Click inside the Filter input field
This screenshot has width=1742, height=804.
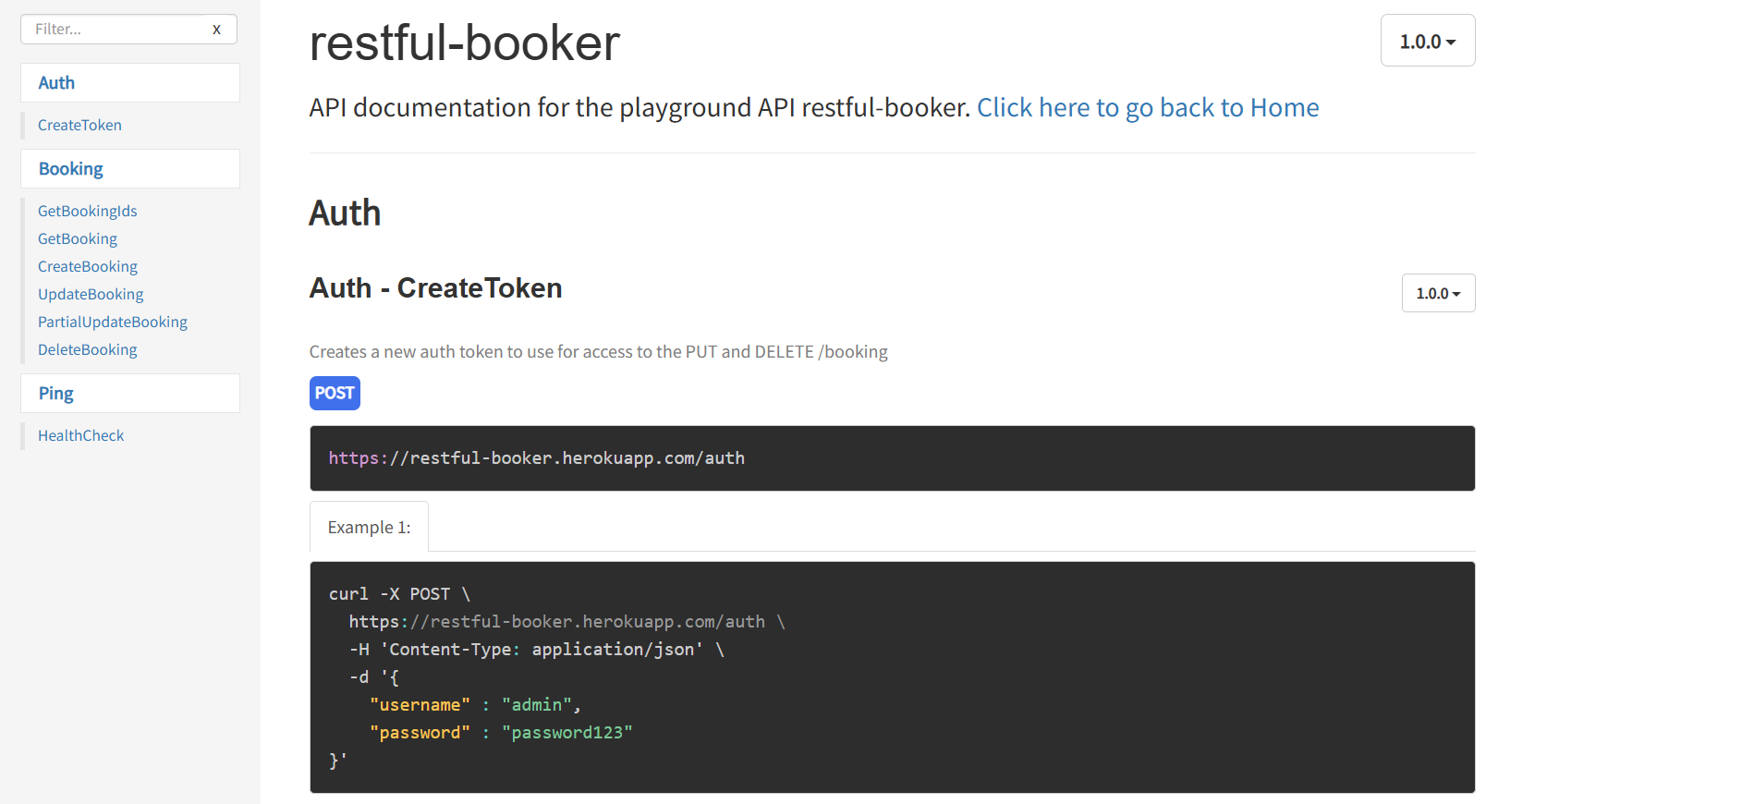pos(111,29)
